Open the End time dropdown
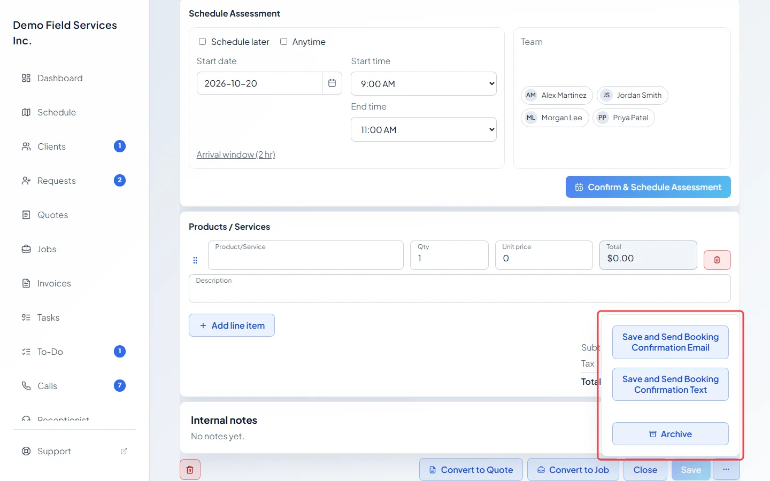Viewport: 770px width, 481px height. click(423, 129)
